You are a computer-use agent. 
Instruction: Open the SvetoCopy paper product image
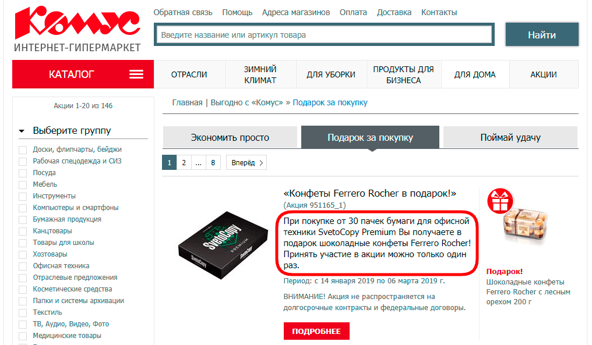click(x=223, y=245)
